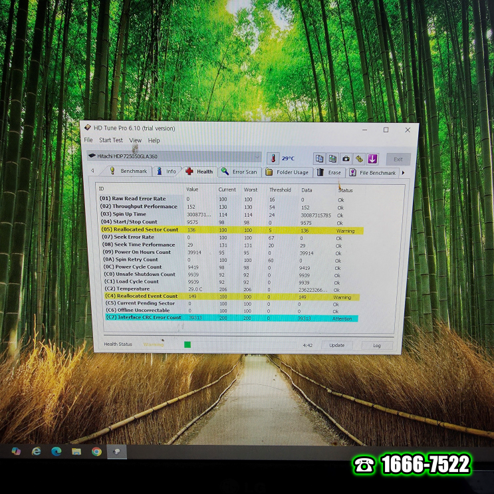
Task: Click the Update button
Action: [337, 345]
